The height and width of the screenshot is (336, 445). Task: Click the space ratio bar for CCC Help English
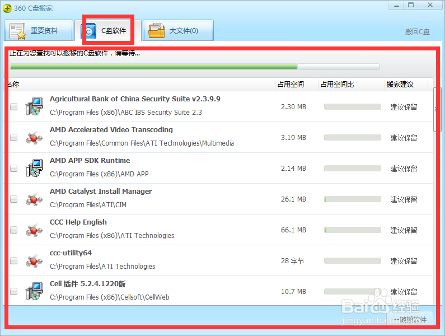(353, 230)
